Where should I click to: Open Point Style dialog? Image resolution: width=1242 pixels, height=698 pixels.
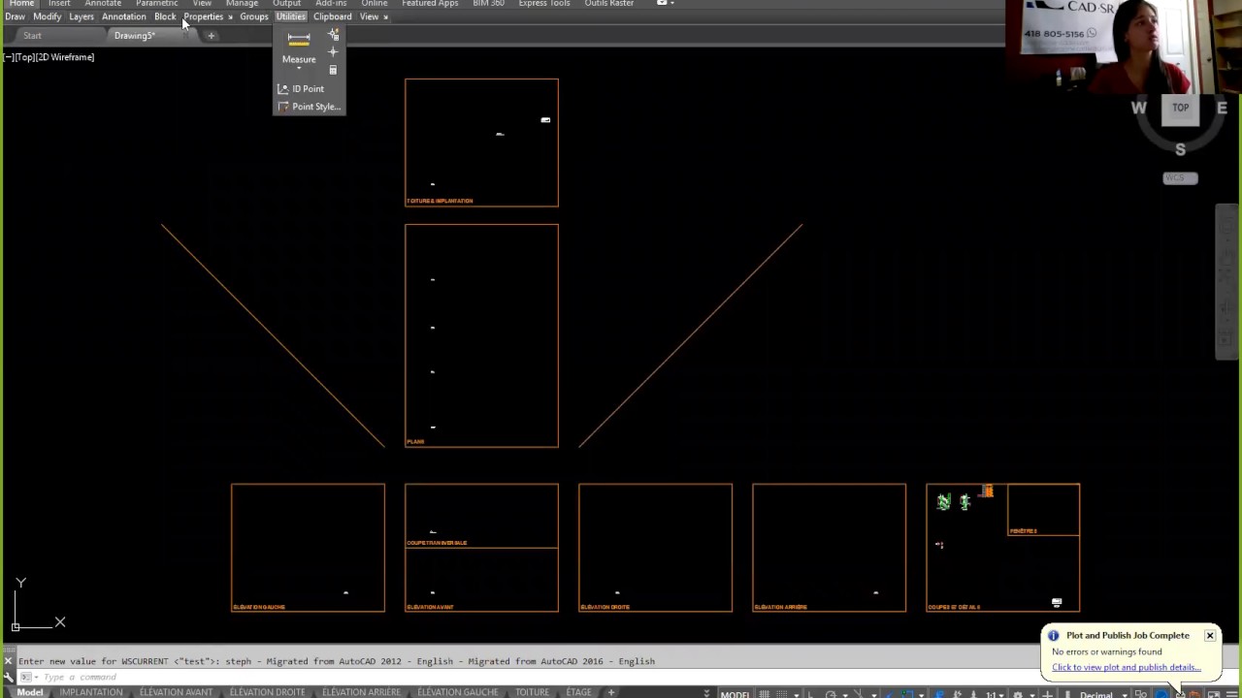click(309, 107)
